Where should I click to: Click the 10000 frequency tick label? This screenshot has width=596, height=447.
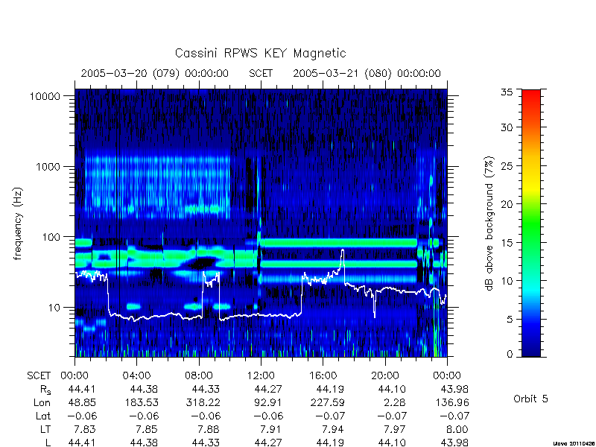coord(45,97)
